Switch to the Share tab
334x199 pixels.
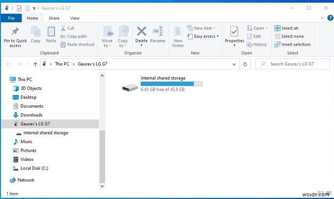[x=54, y=18]
